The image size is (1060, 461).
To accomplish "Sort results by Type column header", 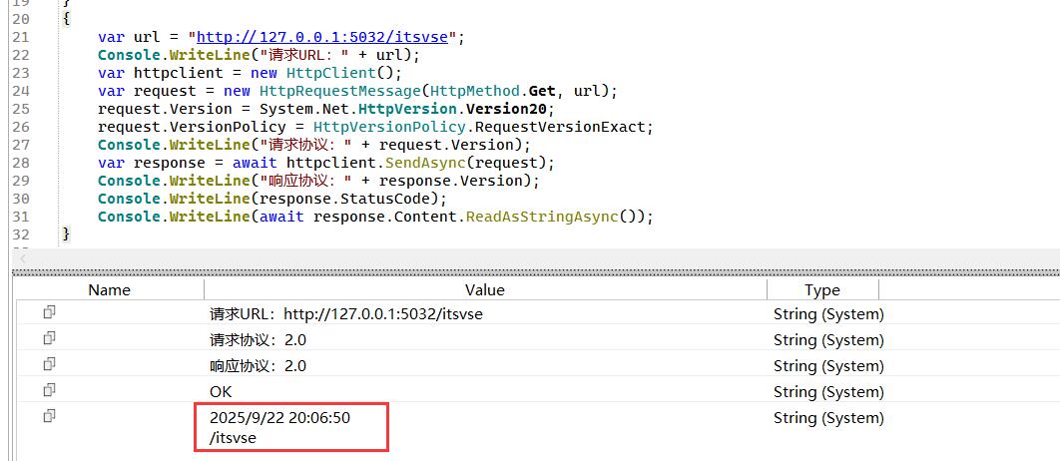I will click(822, 290).
